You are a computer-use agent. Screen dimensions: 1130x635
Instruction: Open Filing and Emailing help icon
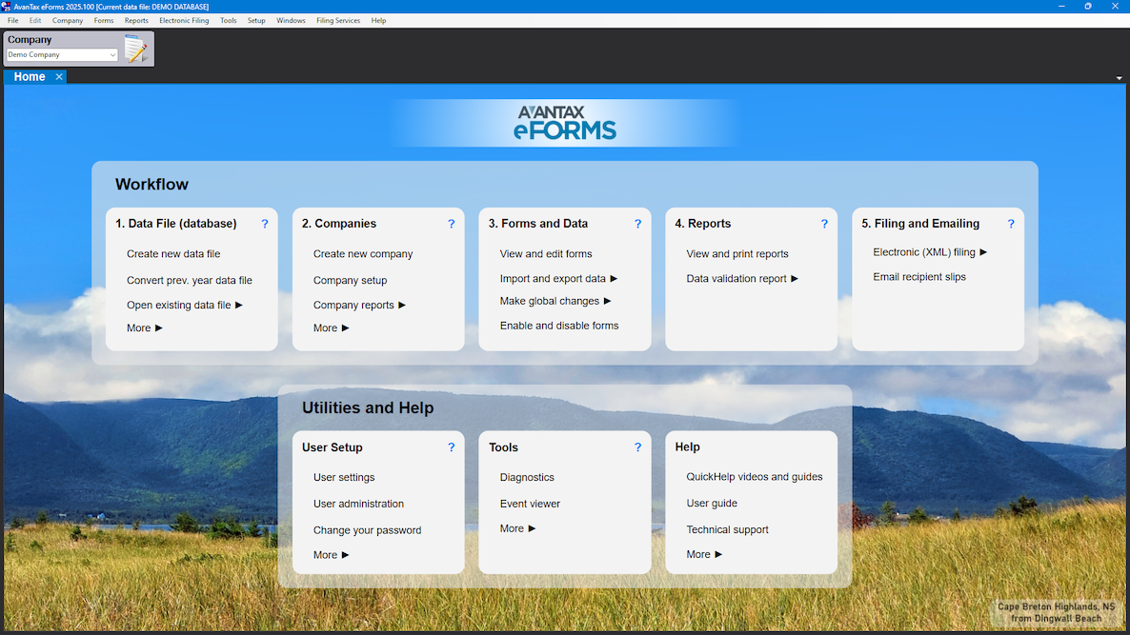pyautogui.click(x=1011, y=225)
